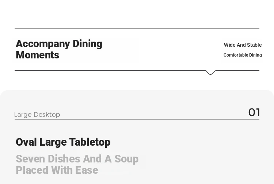This screenshot has width=274, height=184.
Task: Click the "Comfortable Dining" caption
Action: click(243, 55)
